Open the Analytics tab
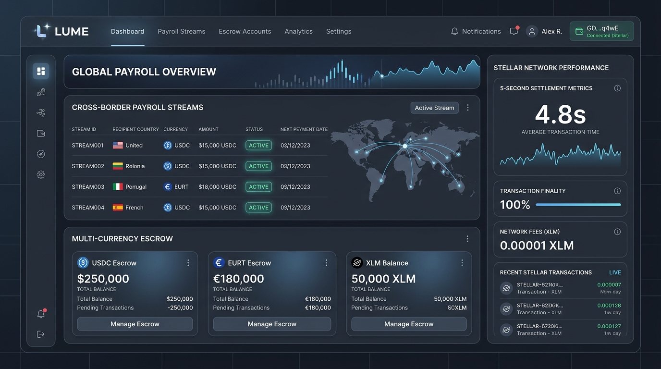Image resolution: width=661 pixels, height=369 pixels. [299, 31]
